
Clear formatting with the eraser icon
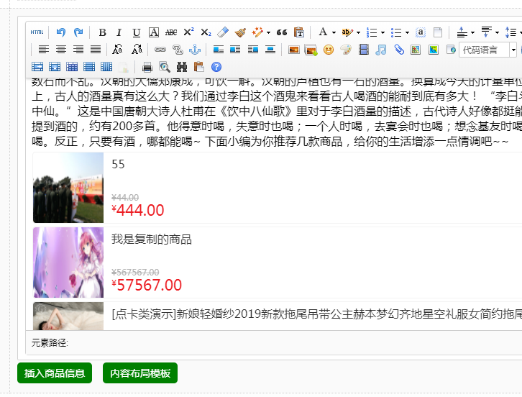coord(223,32)
